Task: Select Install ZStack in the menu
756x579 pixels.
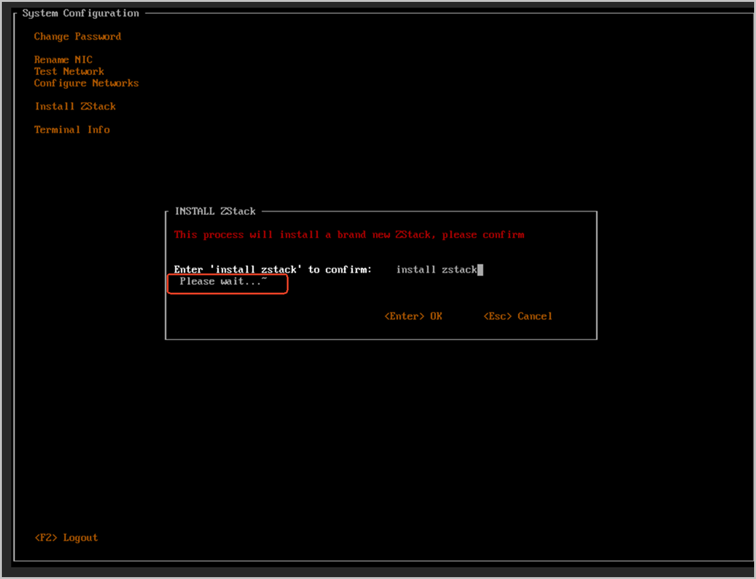Action: 75,106
